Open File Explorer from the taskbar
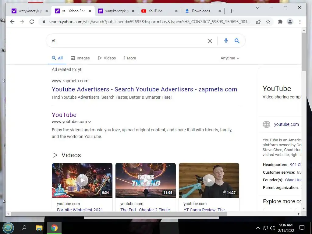 (39, 228)
